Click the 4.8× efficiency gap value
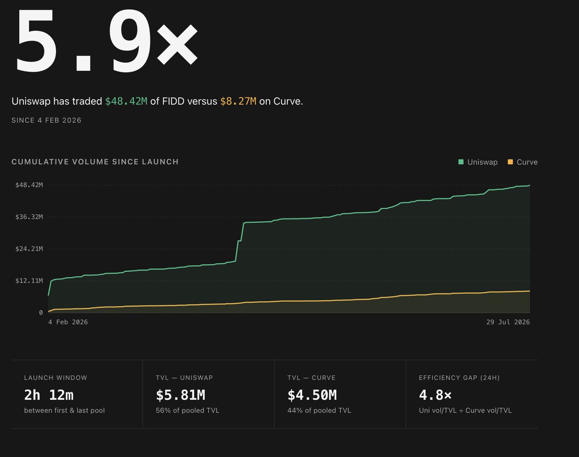579x457 pixels. tap(435, 395)
